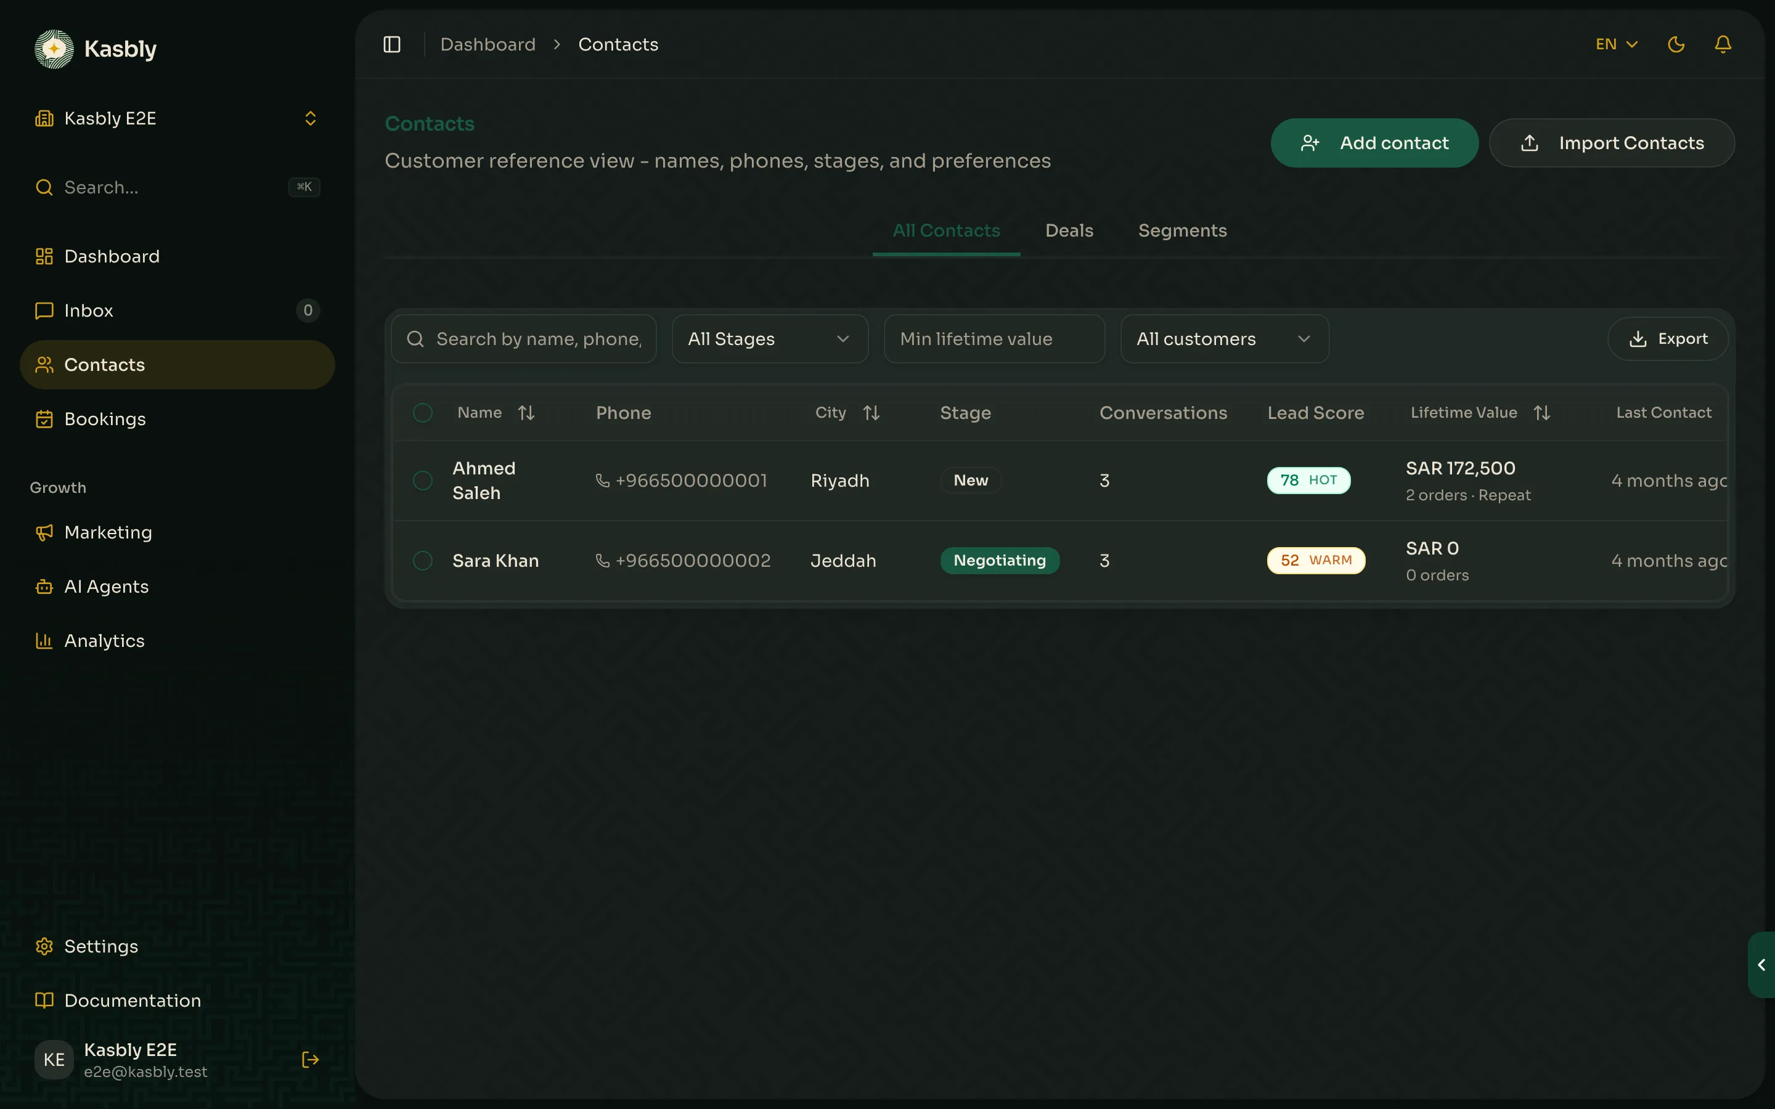1775x1109 pixels.
Task: Click the sidebar Search box
Action: pyautogui.click(x=177, y=187)
